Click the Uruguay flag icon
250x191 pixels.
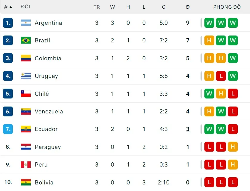pyautogui.click(x=26, y=76)
